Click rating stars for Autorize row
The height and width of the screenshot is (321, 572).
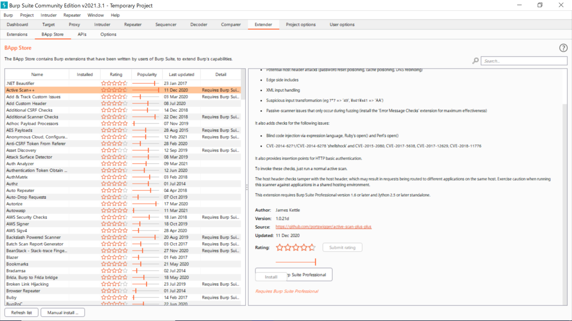pos(114,204)
